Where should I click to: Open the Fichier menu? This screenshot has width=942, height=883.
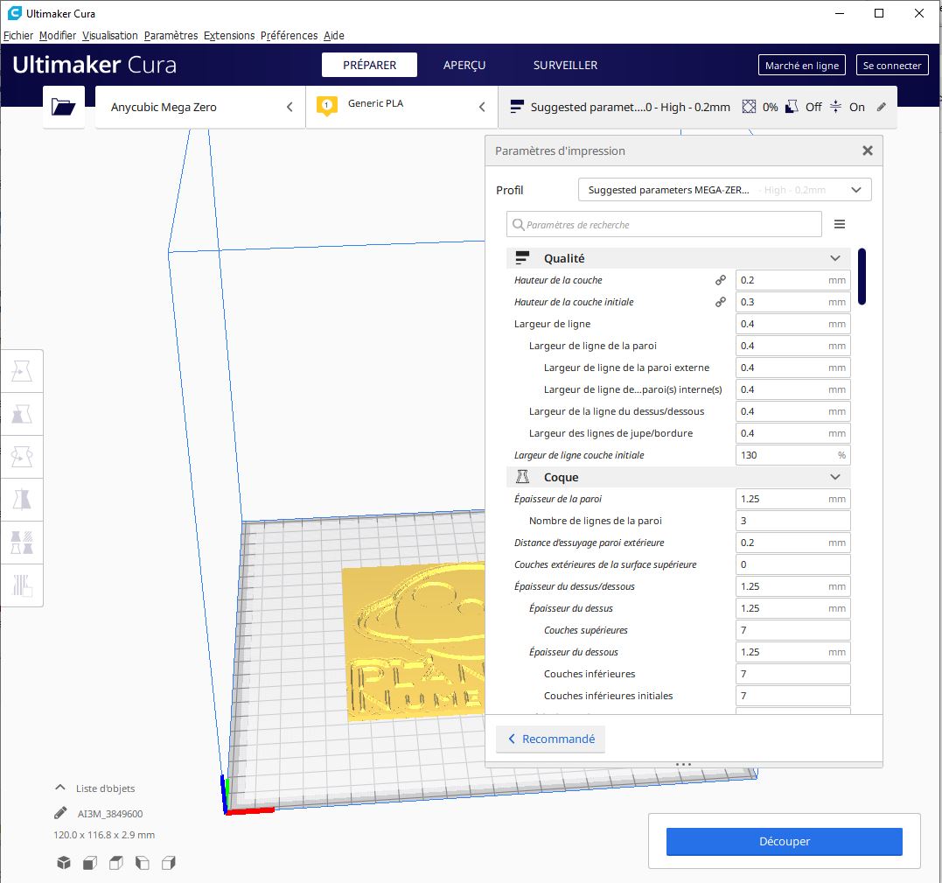click(18, 36)
